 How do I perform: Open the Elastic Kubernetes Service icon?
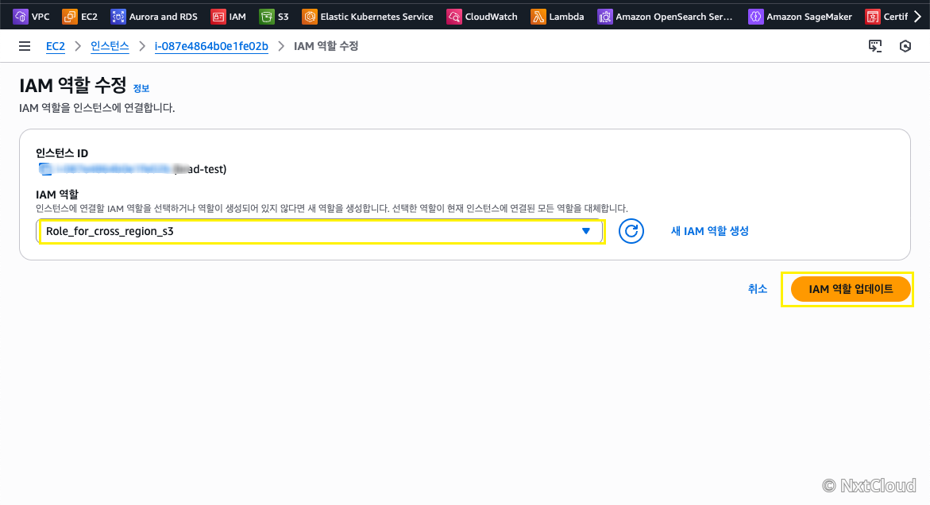click(310, 17)
